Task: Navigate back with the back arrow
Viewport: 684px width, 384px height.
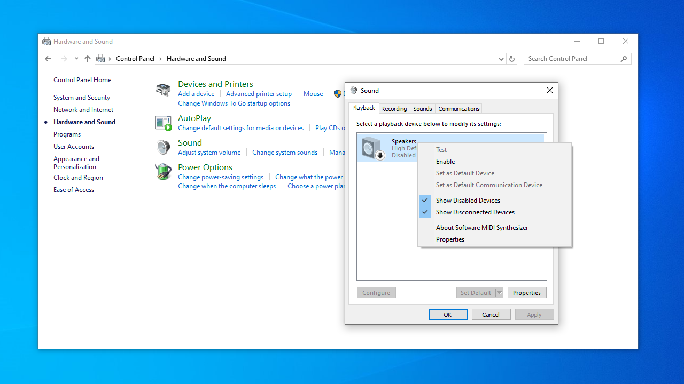Action: click(x=48, y=59)
